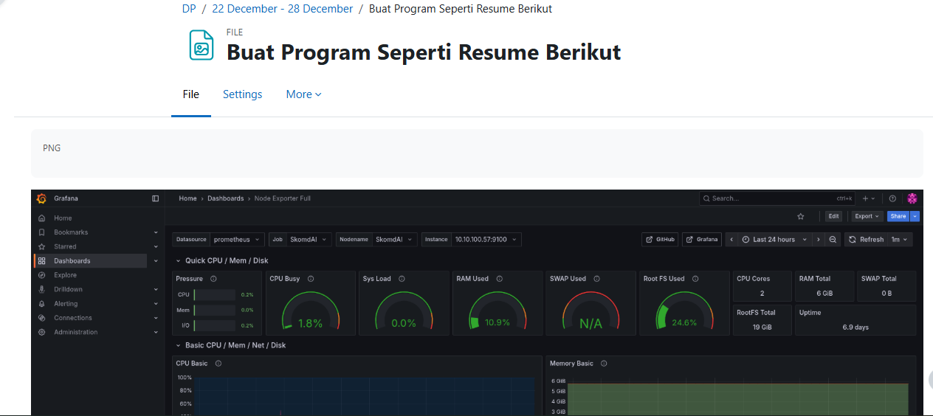
Task: Show Pressure panel info icon
Action: [213, 279]
